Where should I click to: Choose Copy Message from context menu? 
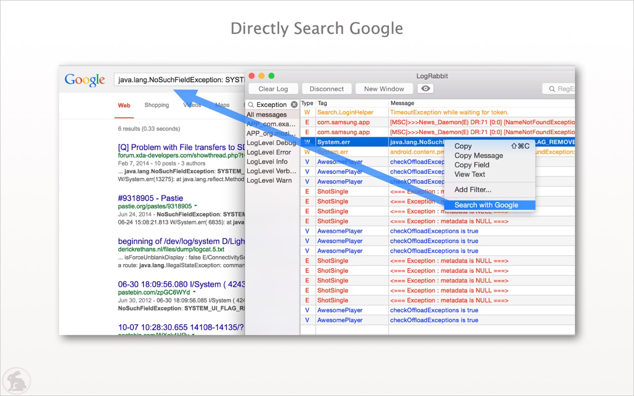tap(490, 155)
